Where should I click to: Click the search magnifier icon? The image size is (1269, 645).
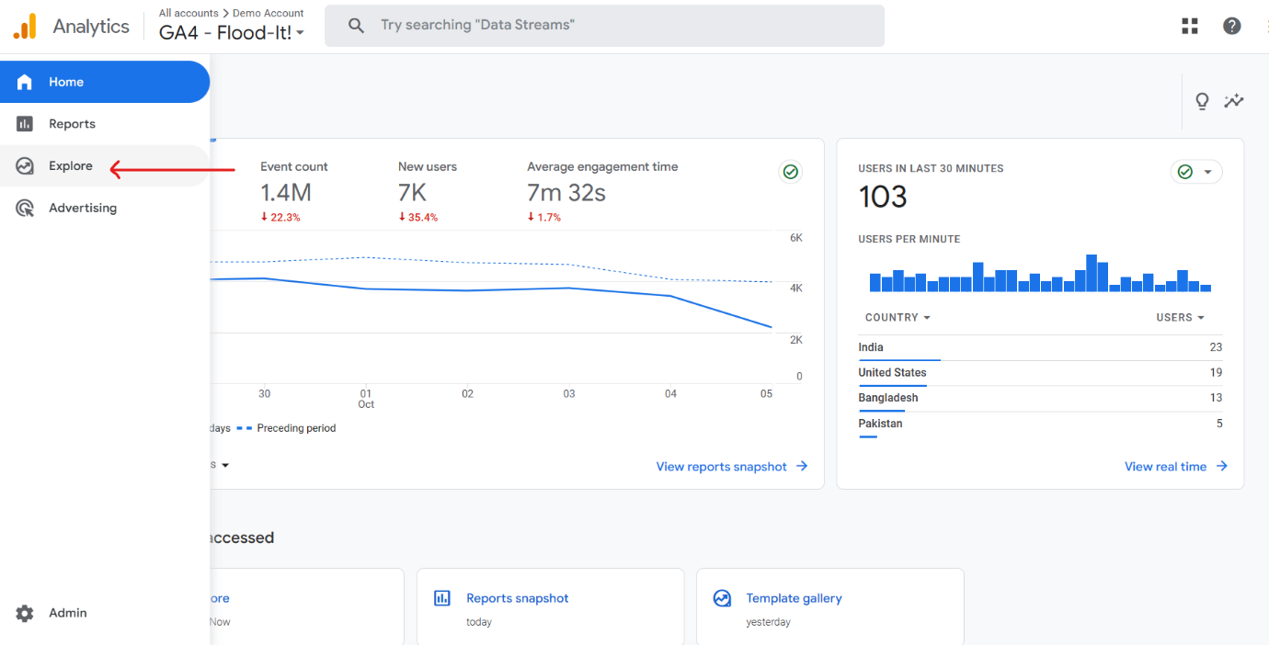pyautogui.click(x=357, y=26)
